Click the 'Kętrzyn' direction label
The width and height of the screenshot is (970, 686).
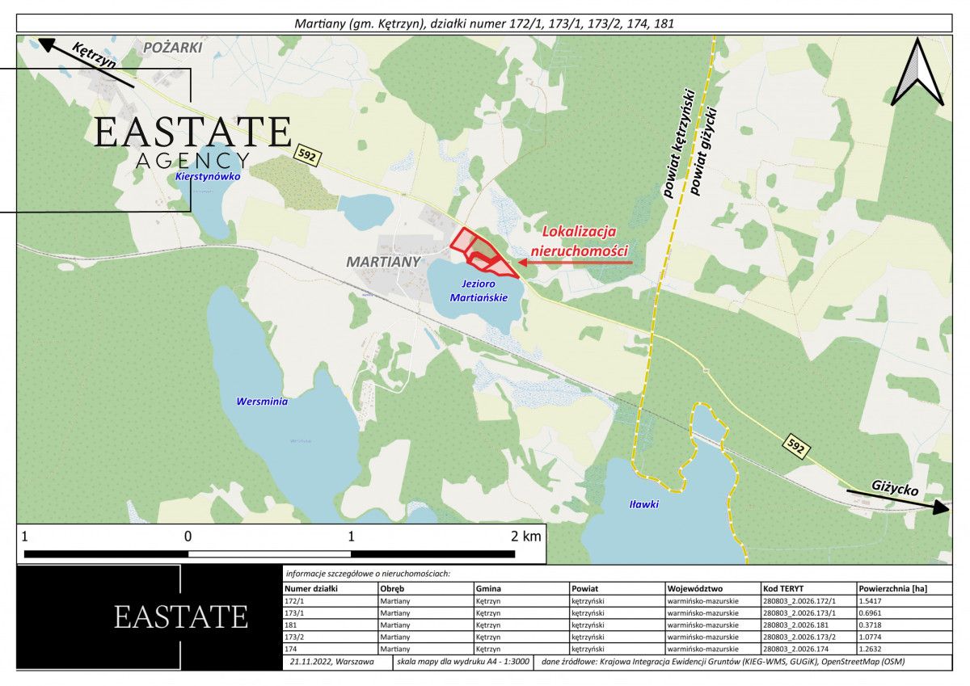[94, 57]
